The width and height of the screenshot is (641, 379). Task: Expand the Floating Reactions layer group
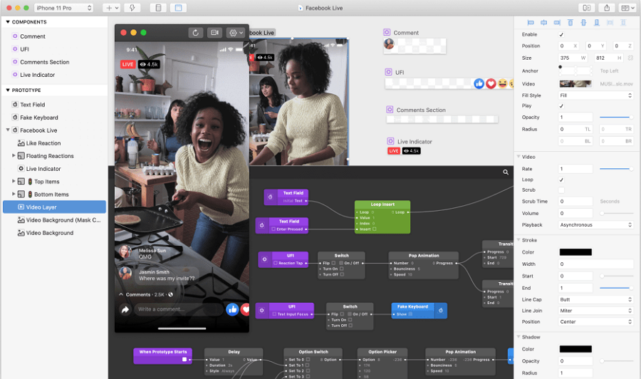coord(14,156)
